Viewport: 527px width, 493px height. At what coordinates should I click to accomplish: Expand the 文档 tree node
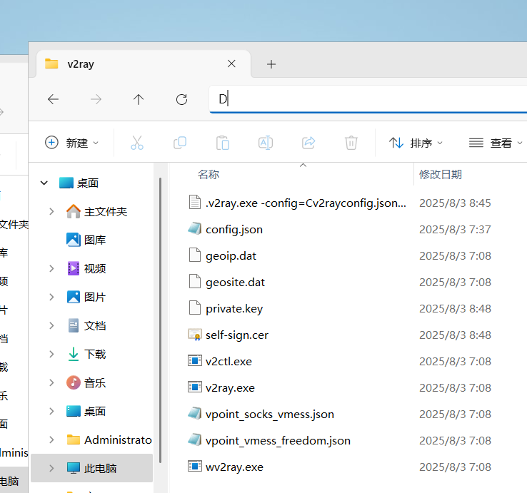point(51,326)
